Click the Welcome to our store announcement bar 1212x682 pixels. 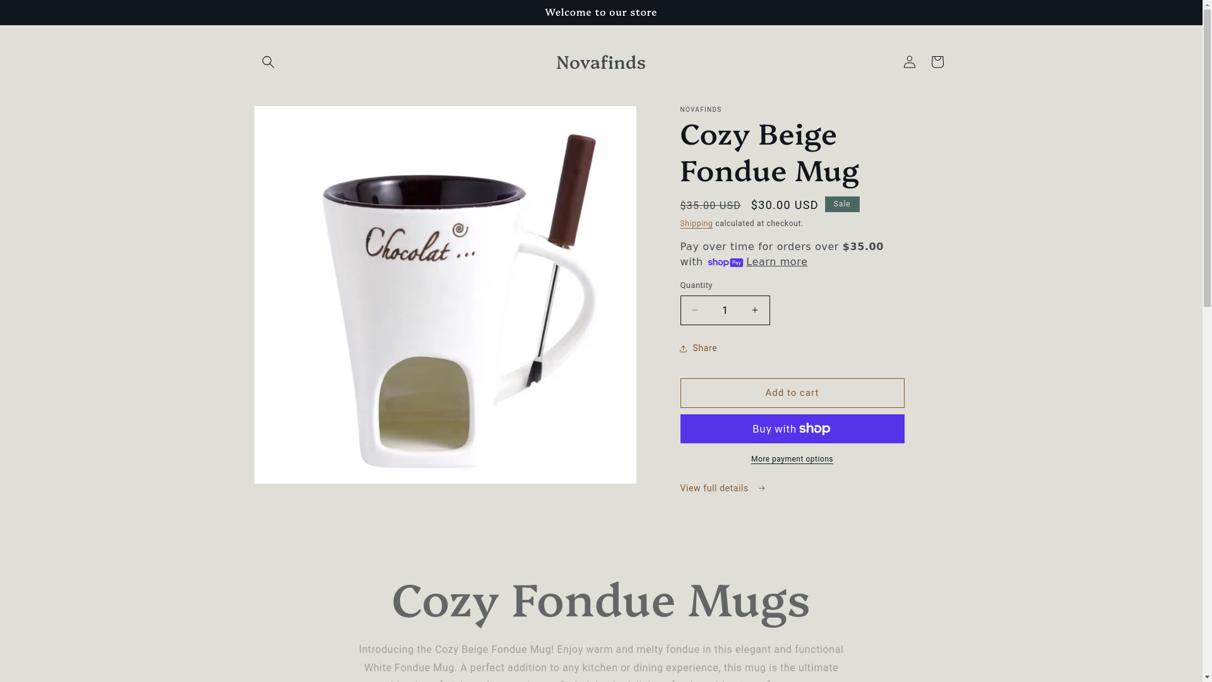coord(601,13)
